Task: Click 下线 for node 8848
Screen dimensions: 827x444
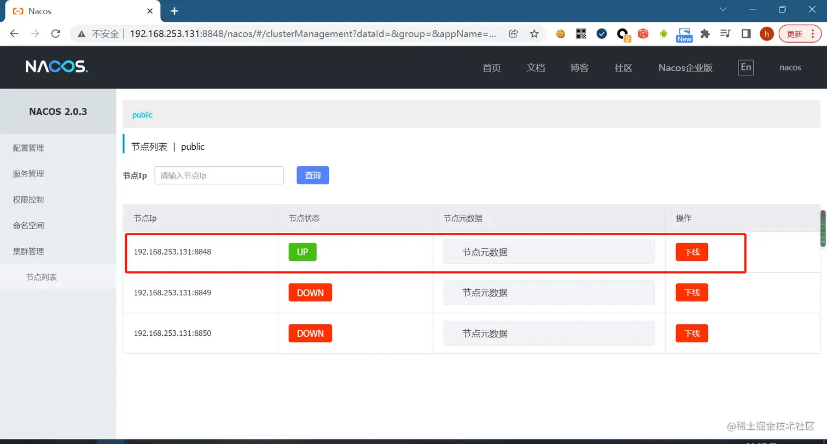Action: tap(692, 252)
